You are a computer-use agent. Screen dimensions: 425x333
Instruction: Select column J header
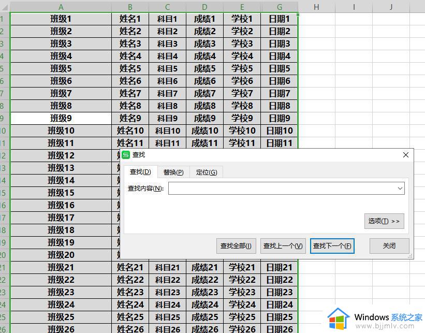[391, 7]
